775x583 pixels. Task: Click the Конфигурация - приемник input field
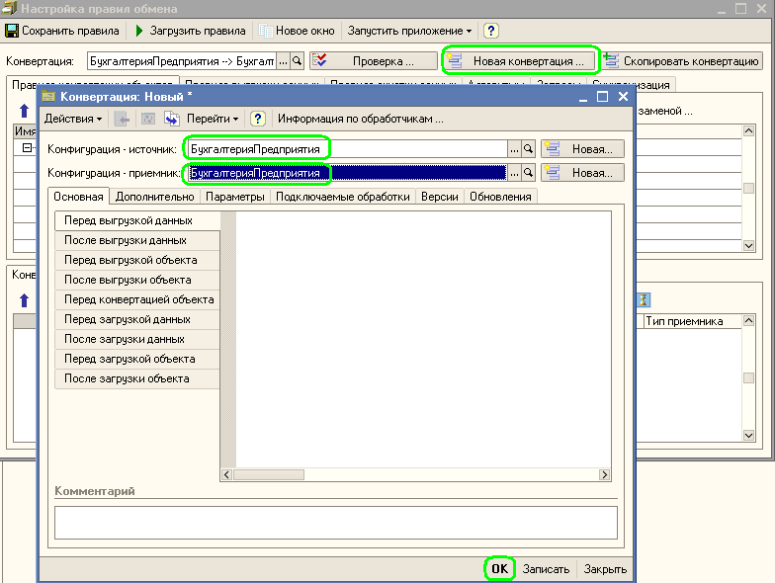click(348, 172)
